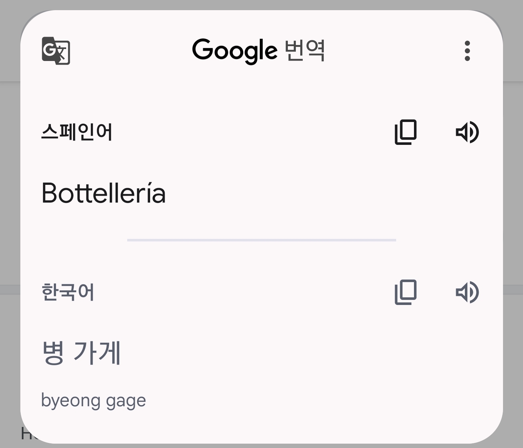This screenshot has width=523, height=448.
Task: Click the word 가게 in the translation
Action: (x=97, y=352)
